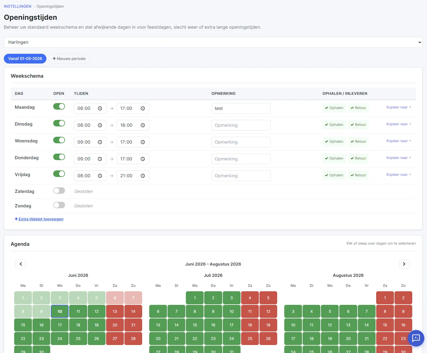This screenshot has height=353, width=427.
Task: Focus the Dinsdag Opmerking field
Action: (241, 125)
